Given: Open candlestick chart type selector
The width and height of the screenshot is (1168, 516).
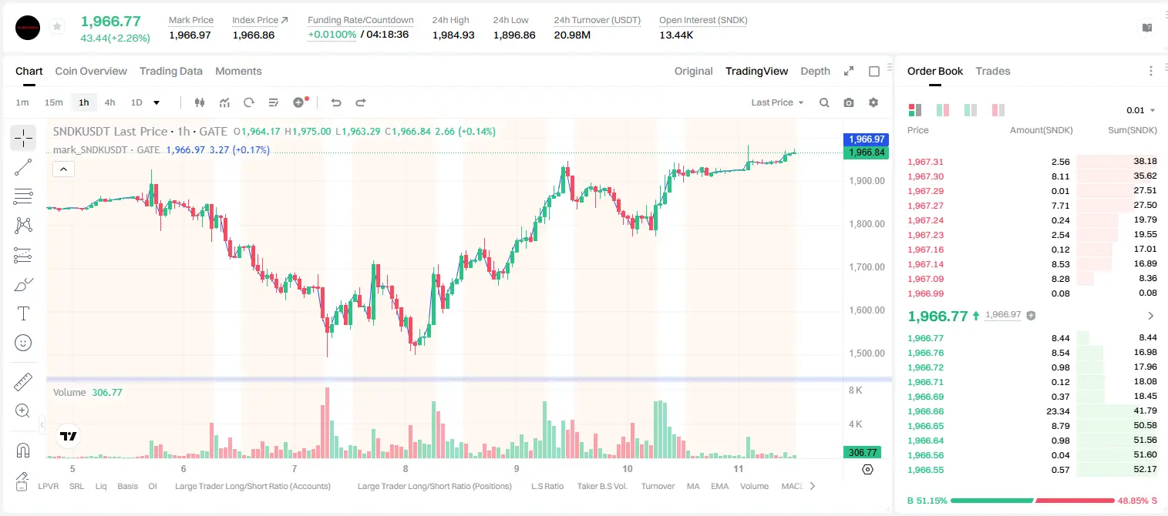Looking at the screenshot, I should tap(200, 102).
